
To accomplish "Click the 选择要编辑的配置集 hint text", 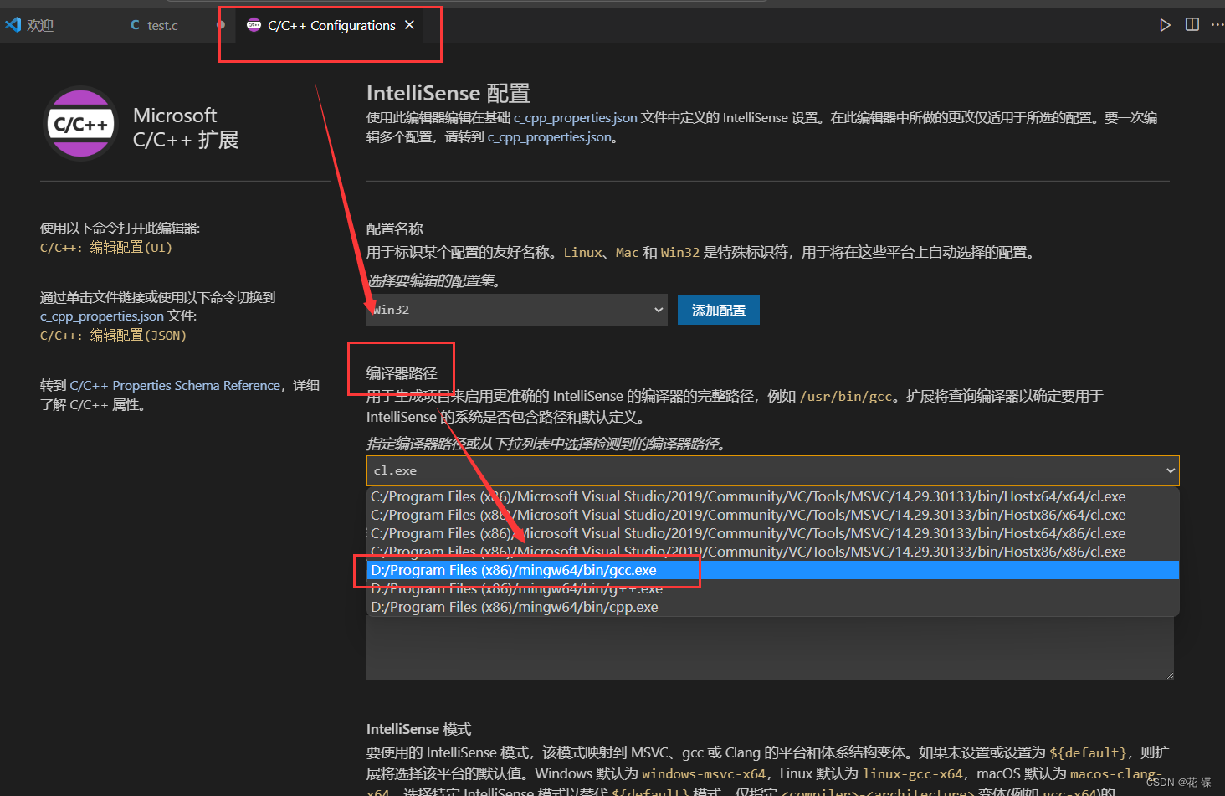I will (434, 281).
